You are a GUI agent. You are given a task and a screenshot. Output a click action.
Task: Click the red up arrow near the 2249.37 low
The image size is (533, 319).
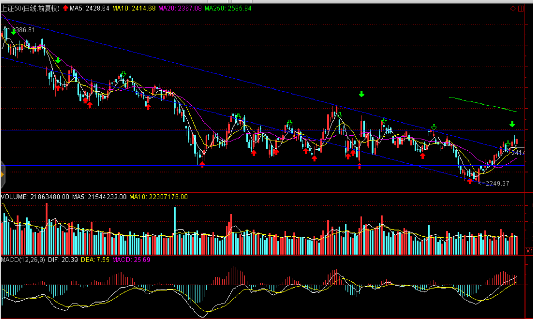[x=470, y=181]
